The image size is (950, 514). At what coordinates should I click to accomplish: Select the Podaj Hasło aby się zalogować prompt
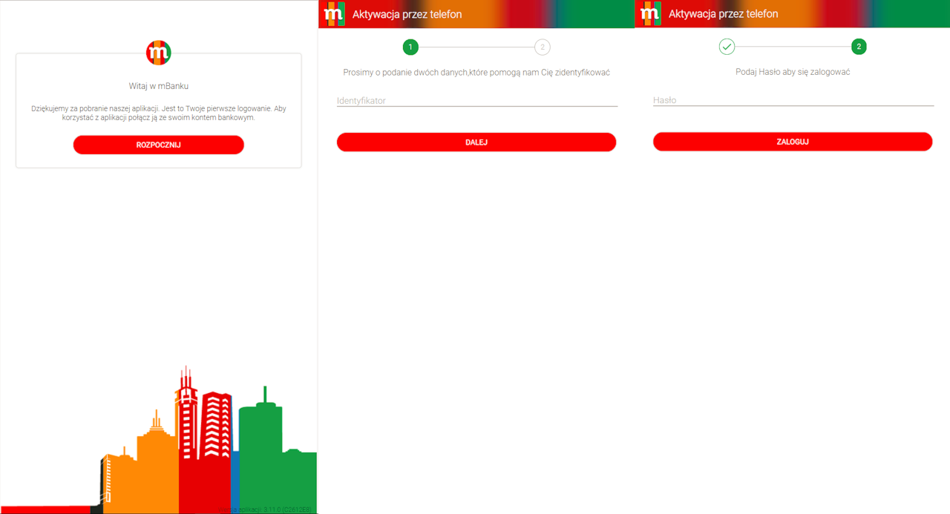792,72
